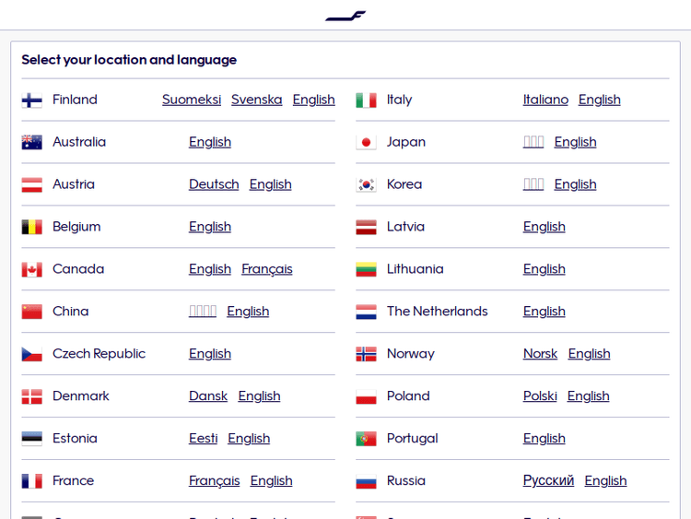The height and width of the screenshot is (519, 691).
Task: Click the Czech Republic flag icon
Action: (x=31, y=354)
